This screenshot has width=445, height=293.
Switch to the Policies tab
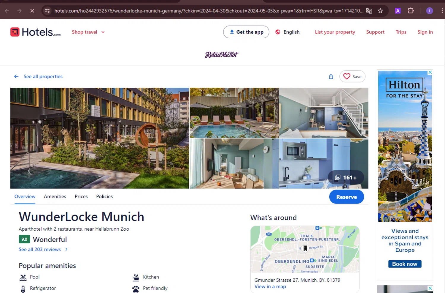click(104, 196)
